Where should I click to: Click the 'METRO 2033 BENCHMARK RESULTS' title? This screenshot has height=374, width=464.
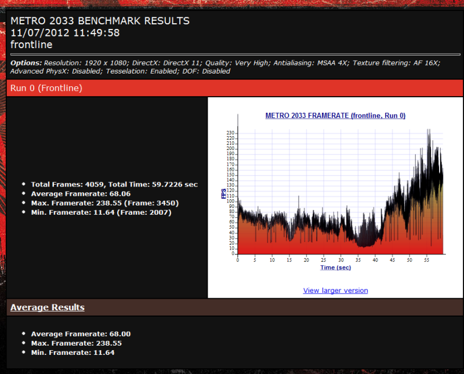point(100,21)
